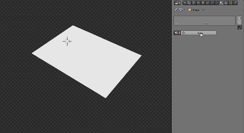Click the Plane object breadcrumb
Viewport: 244px width, 133px height.
pos(196,10)
